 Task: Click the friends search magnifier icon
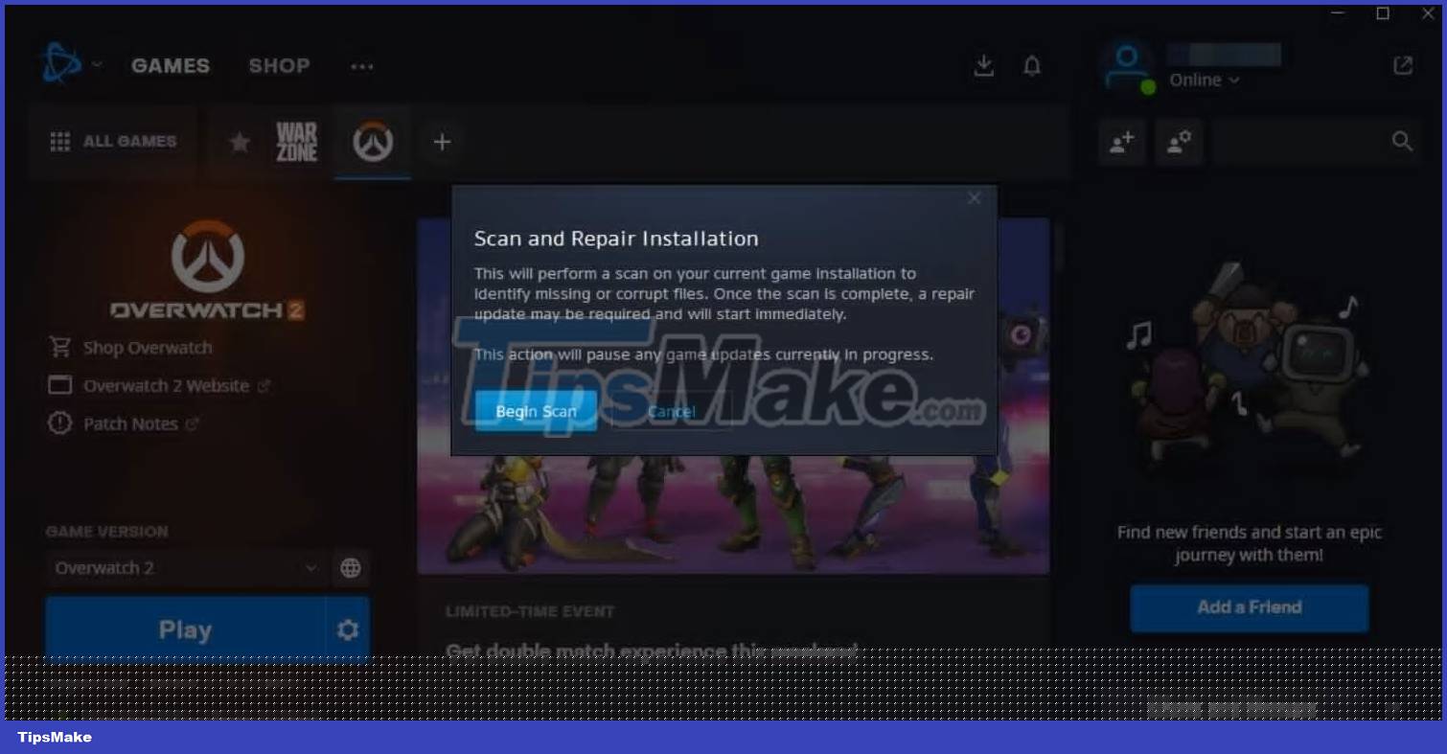[x=1402, y=141]
